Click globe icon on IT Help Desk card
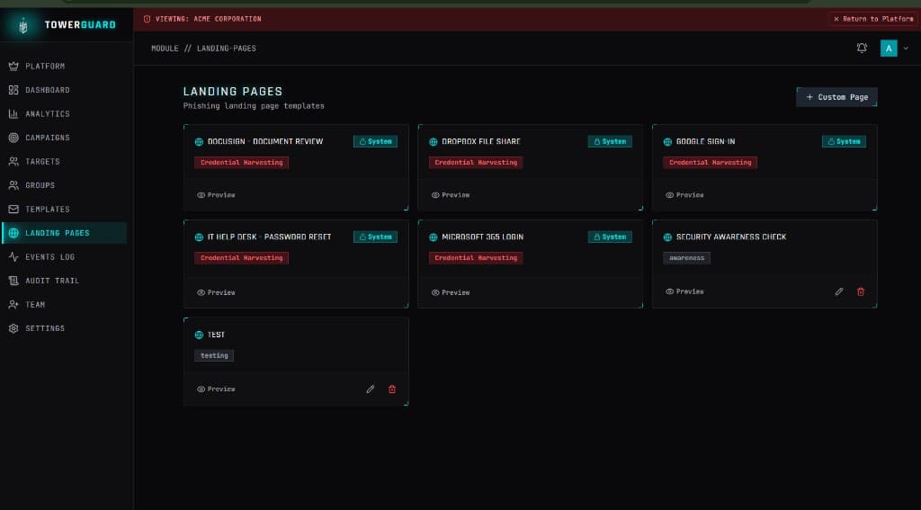The image size is (921, 510). point(199,237)
